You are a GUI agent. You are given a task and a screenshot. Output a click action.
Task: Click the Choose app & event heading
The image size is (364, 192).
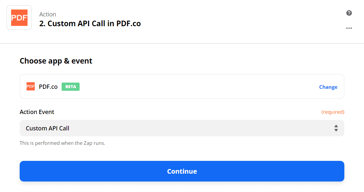[x=56, y=61]
